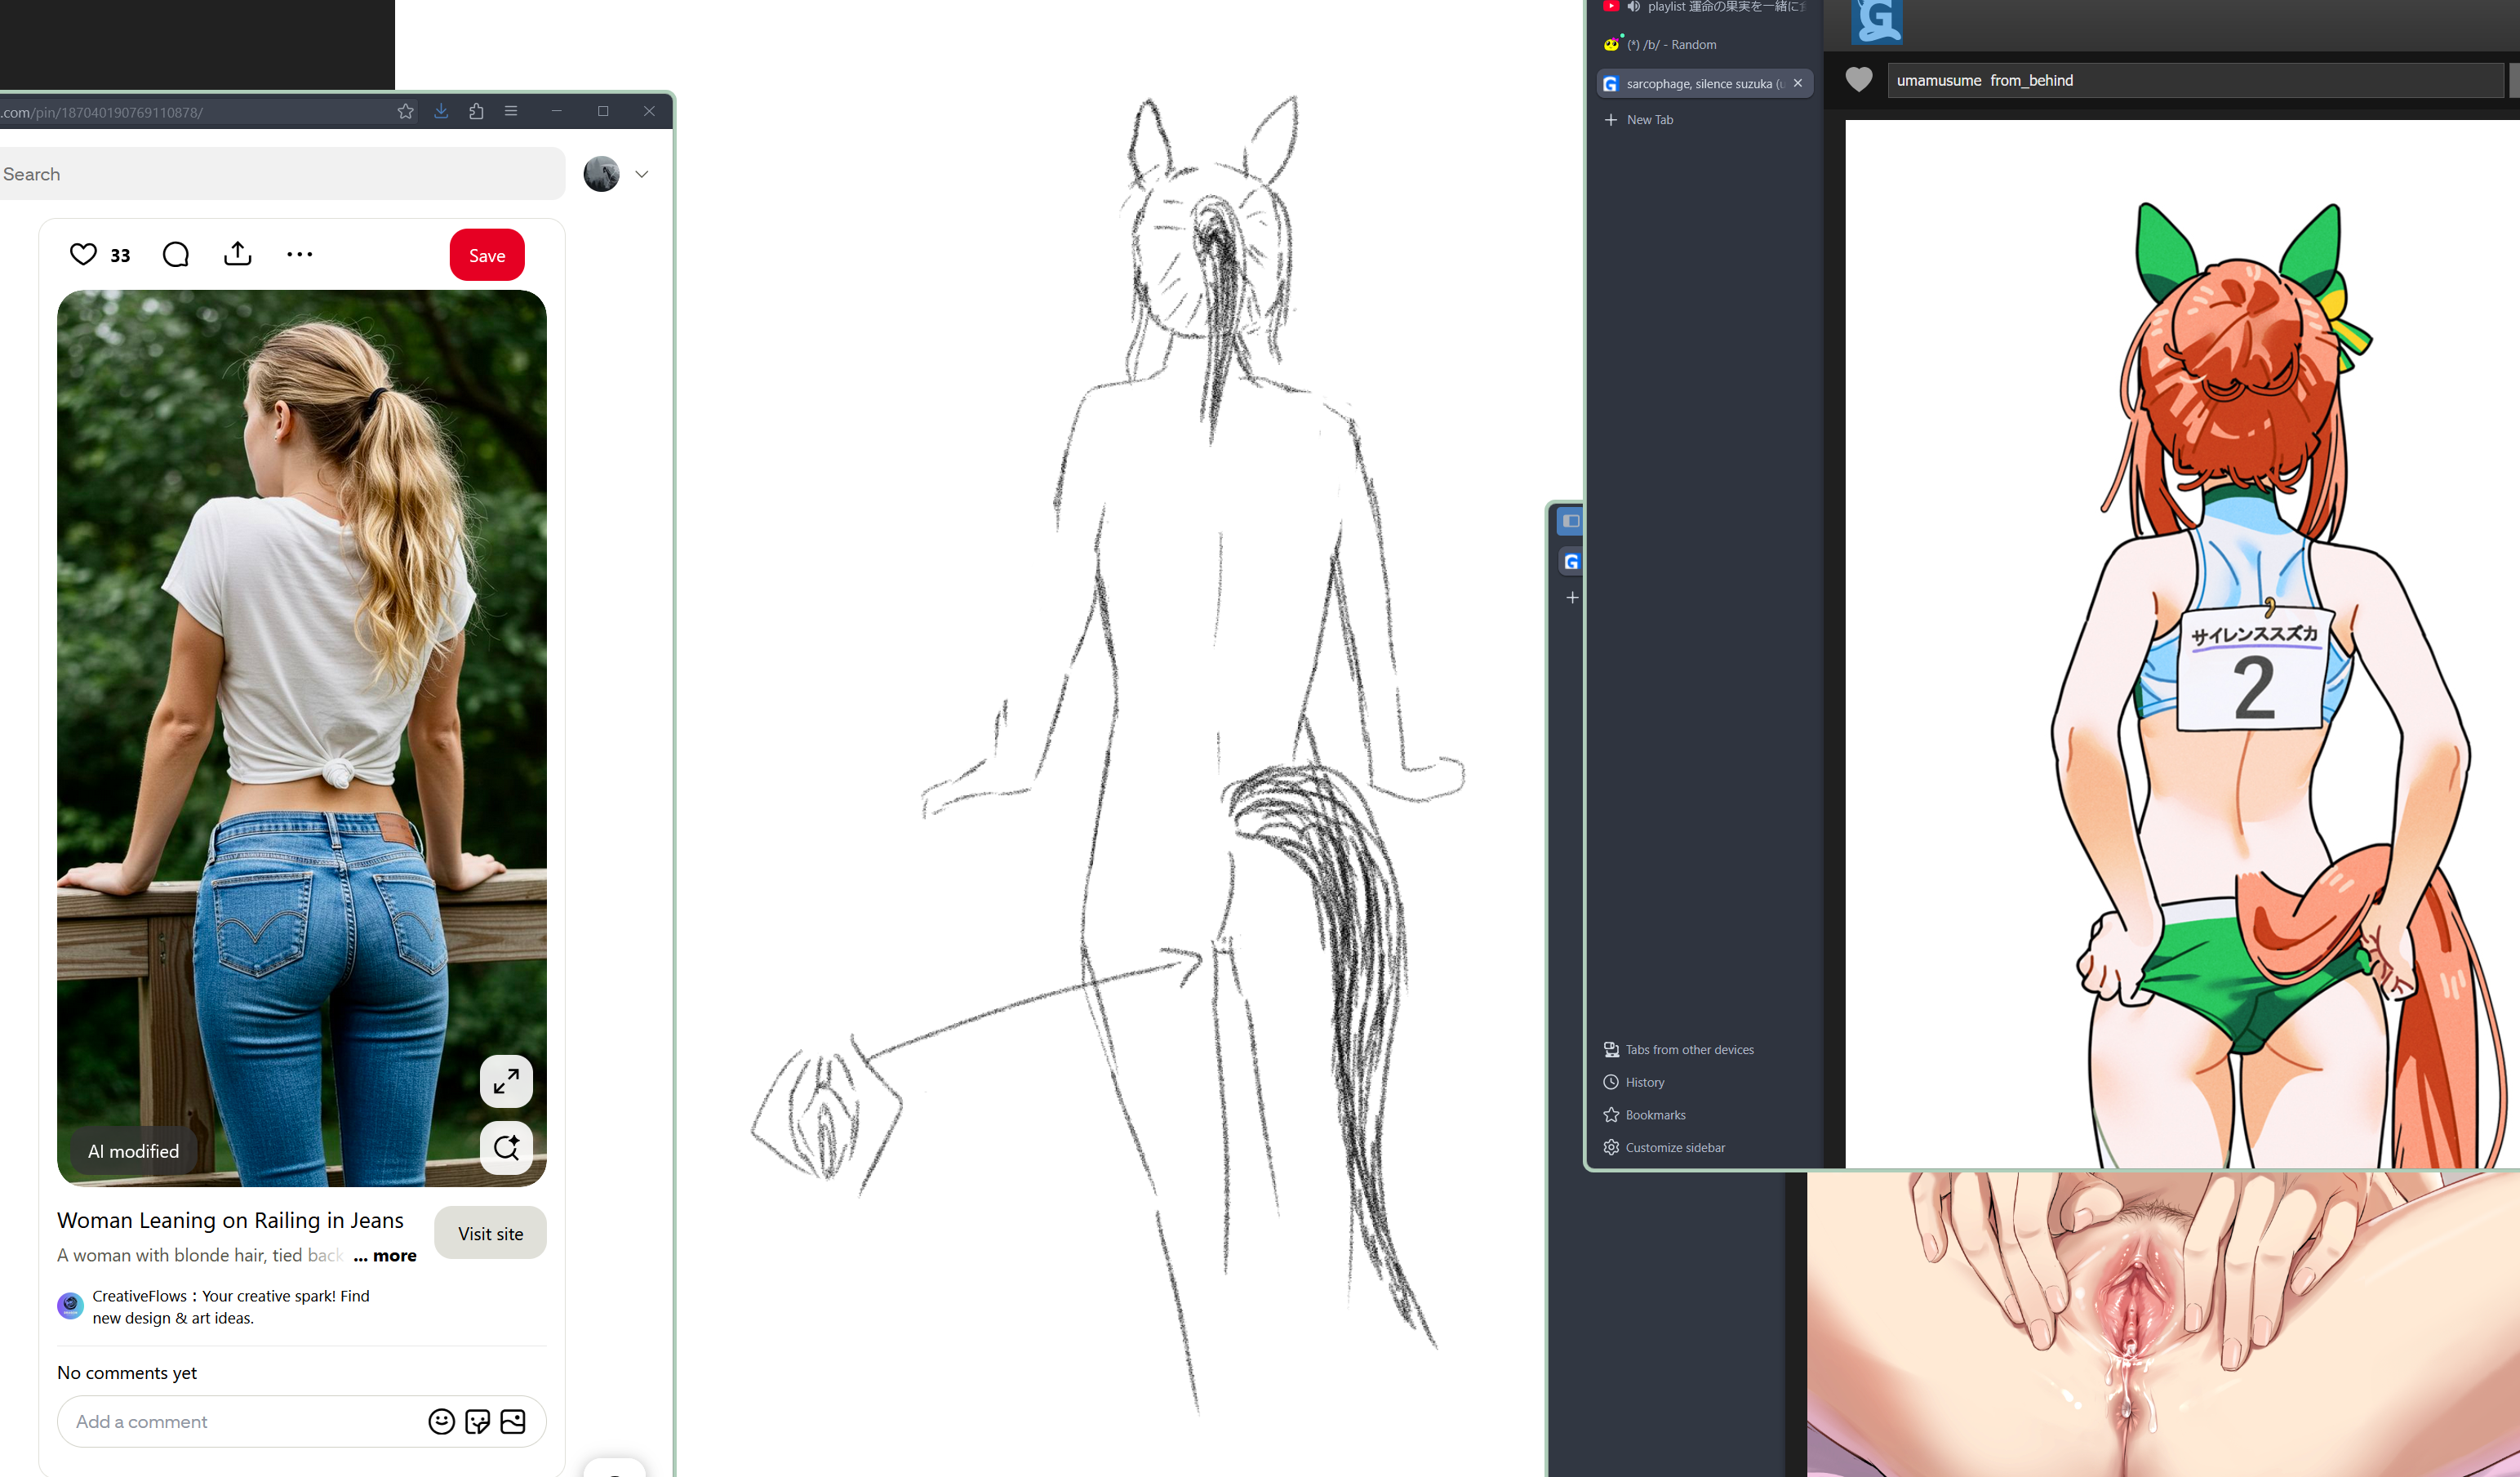Add a tab with the plus in the back window

pos(1572,597)
